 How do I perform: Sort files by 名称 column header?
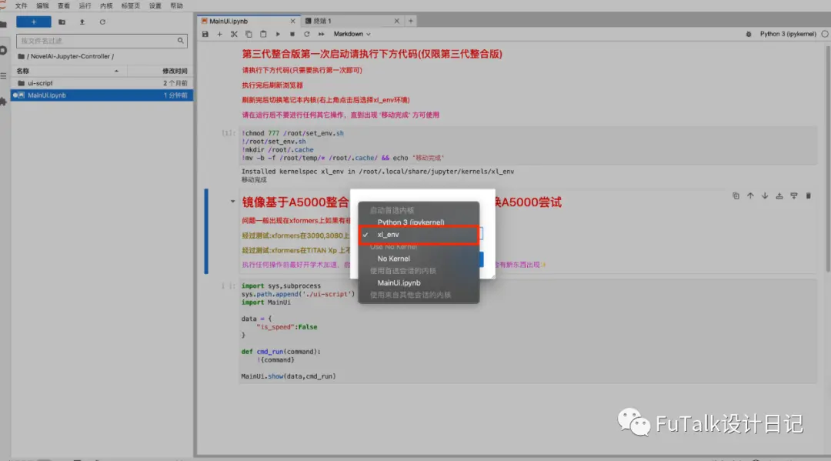point(69,71)
